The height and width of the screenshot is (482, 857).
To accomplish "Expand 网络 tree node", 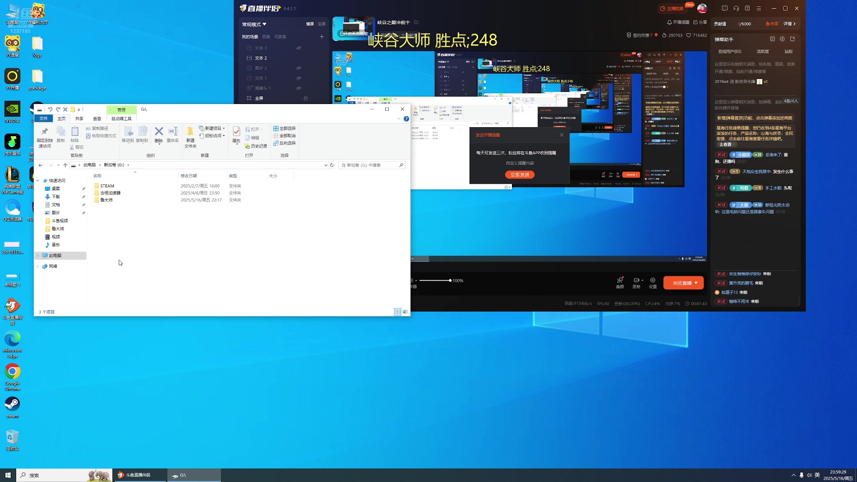I will 38,266.
